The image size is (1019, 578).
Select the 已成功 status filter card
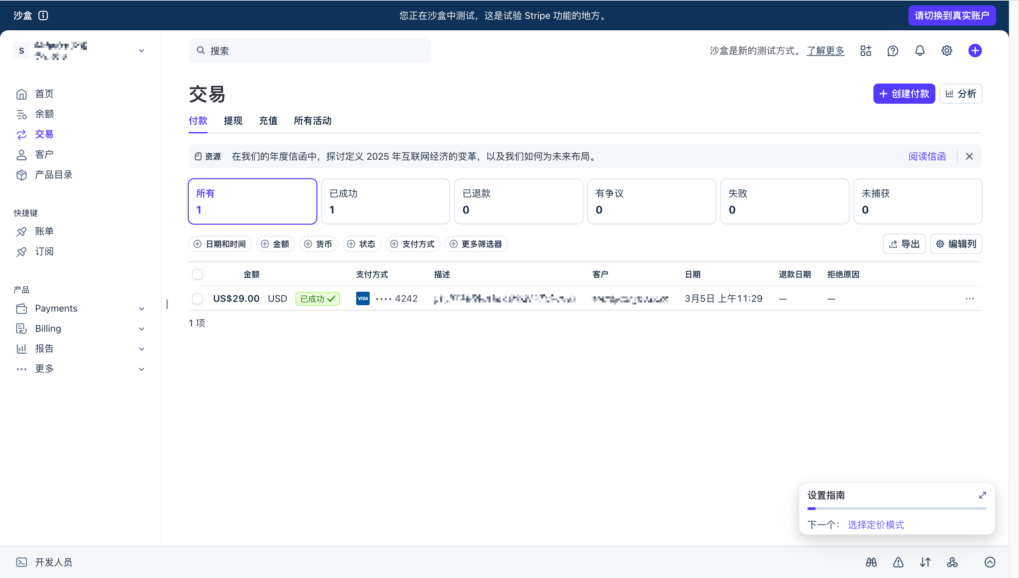click(x=385, y=201)
